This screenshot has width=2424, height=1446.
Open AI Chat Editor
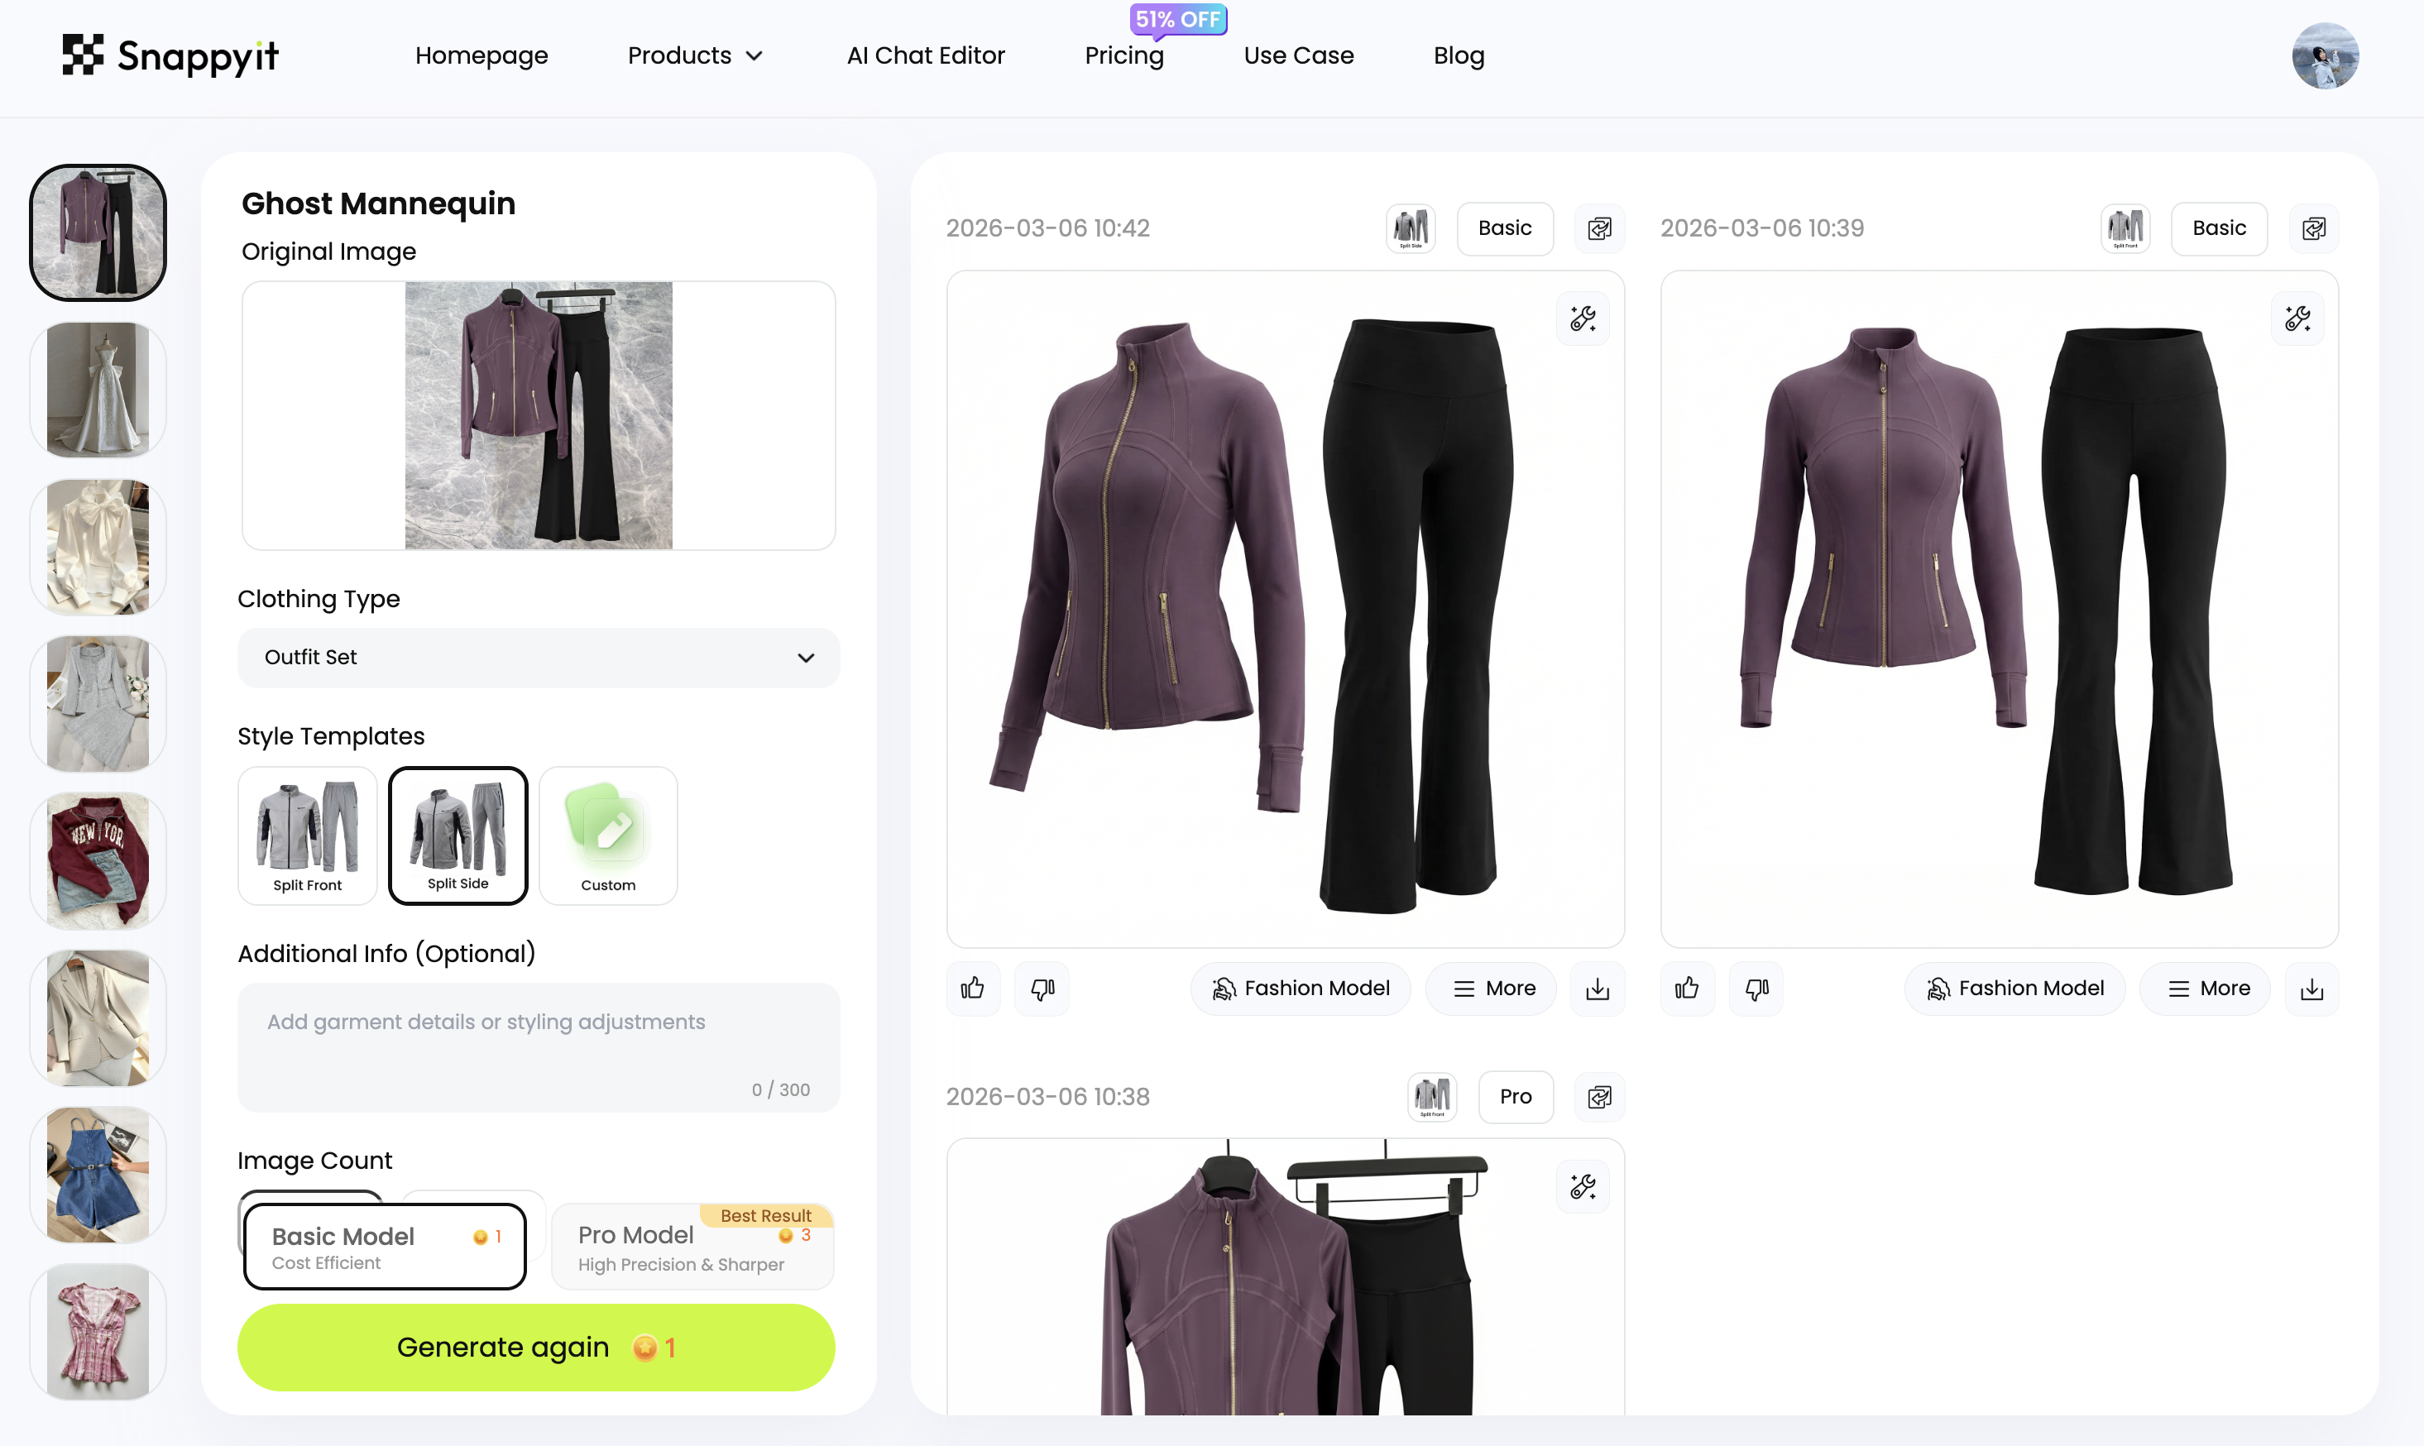coord(926,55)
